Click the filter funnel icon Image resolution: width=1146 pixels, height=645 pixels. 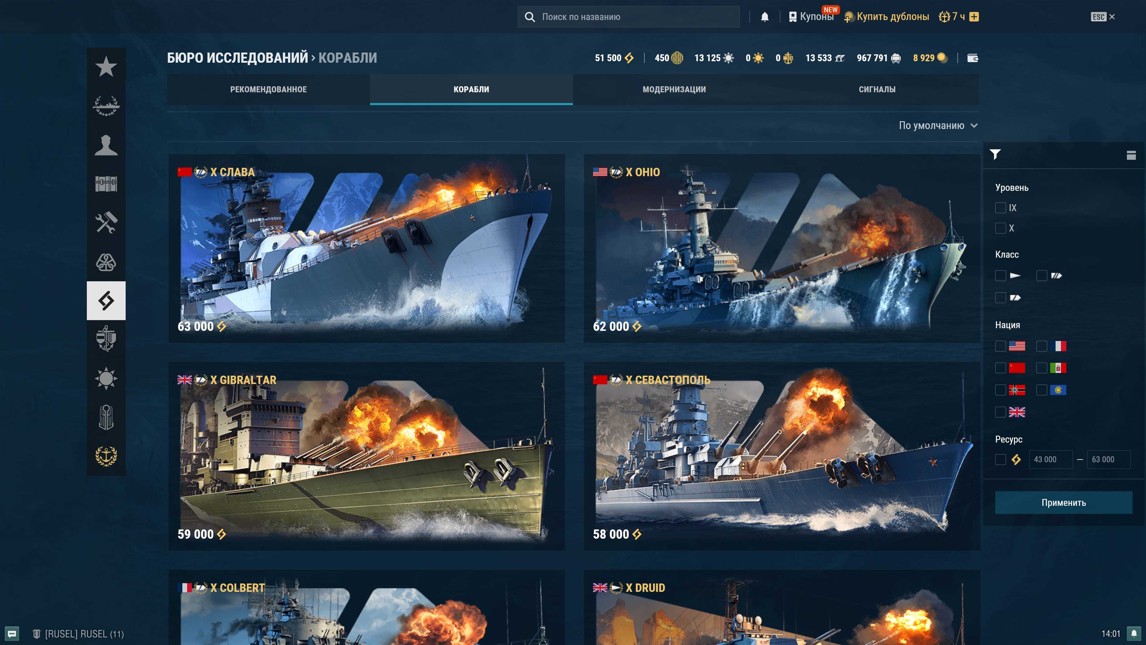tap(995, 154)
